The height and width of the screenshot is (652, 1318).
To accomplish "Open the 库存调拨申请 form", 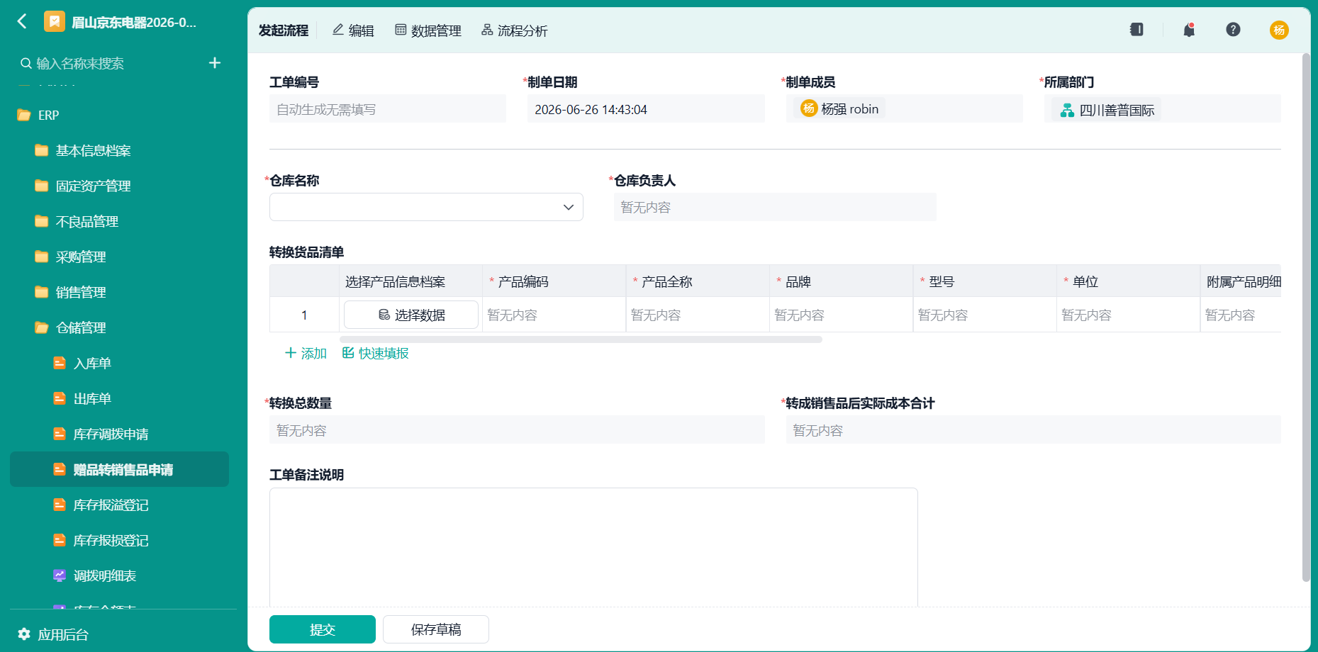I will 119,434.
